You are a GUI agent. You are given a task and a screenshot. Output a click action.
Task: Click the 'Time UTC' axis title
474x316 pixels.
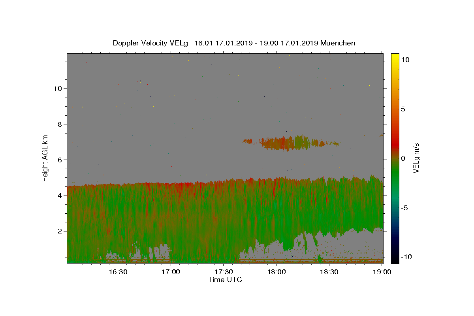pyautogui.click(x=225, y=280)
